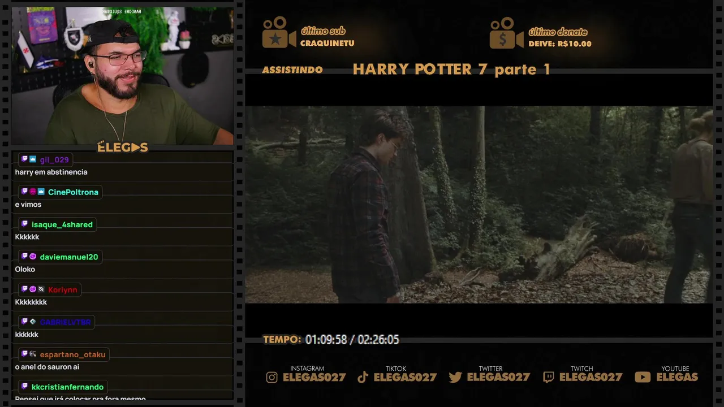Click the Twitter bird icon
This screenshot has height=407, width=724.
click(x=455, y=377)
